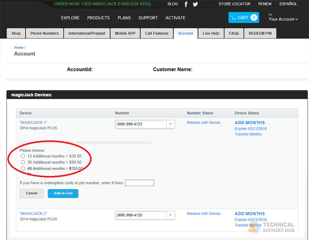Open the Live Help tab

[211, 33]
